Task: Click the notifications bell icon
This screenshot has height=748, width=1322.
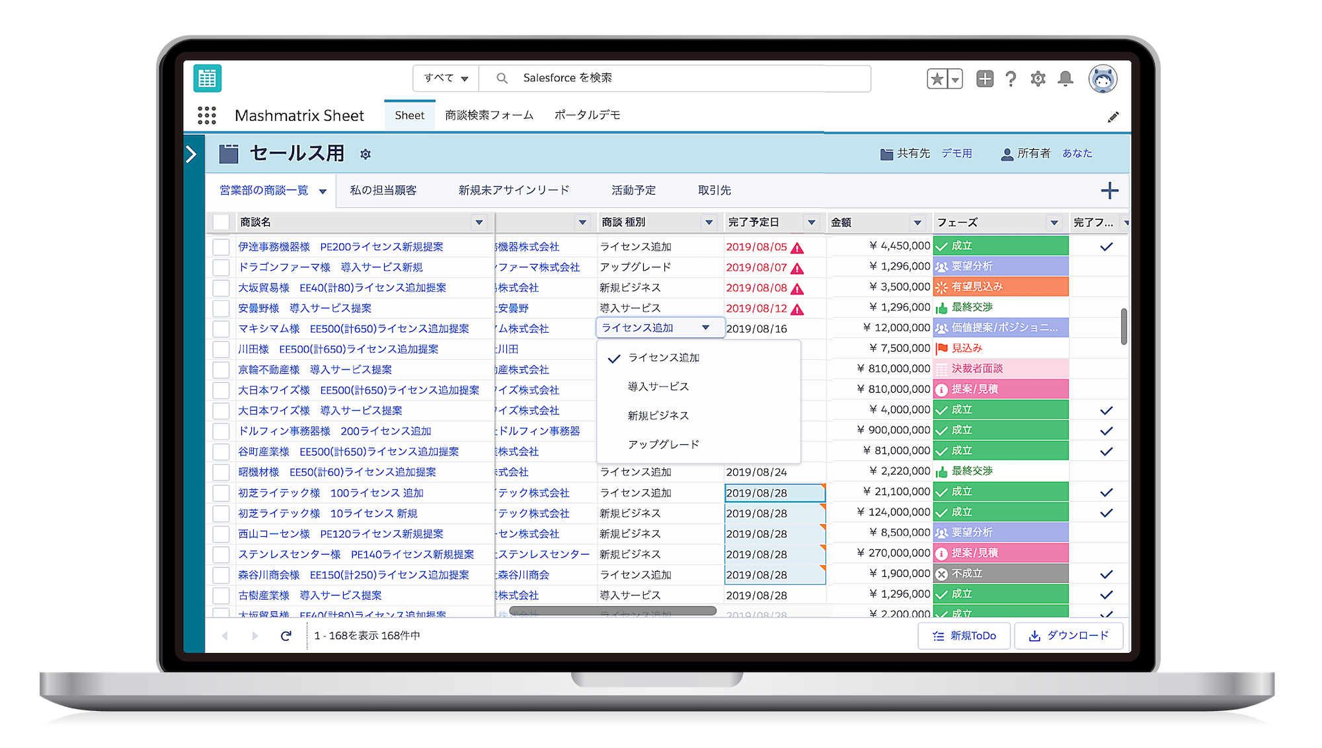Action: (x=1065, y=79)
